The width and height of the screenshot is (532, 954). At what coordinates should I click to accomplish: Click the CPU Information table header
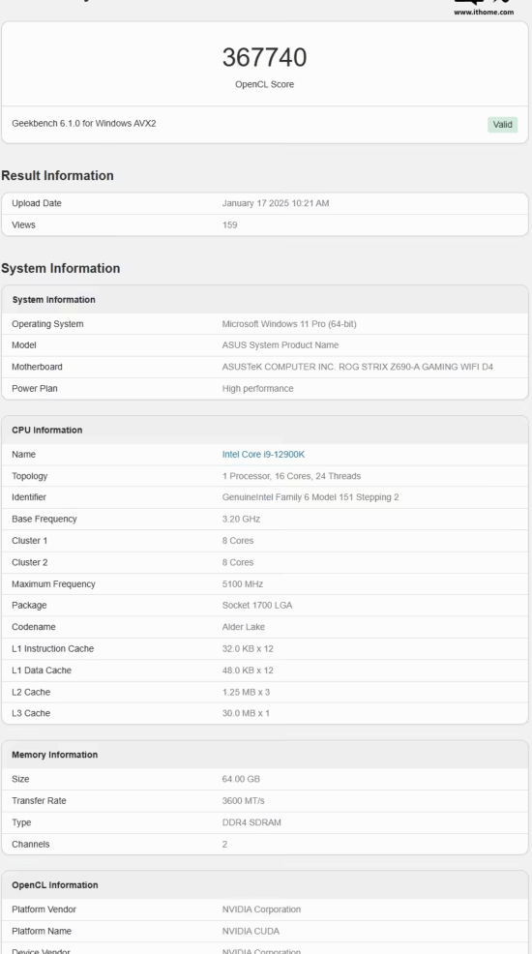click(x=265, y=430)
